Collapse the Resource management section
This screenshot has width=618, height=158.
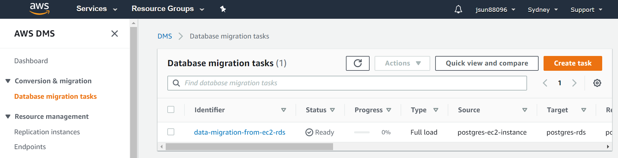8,117
